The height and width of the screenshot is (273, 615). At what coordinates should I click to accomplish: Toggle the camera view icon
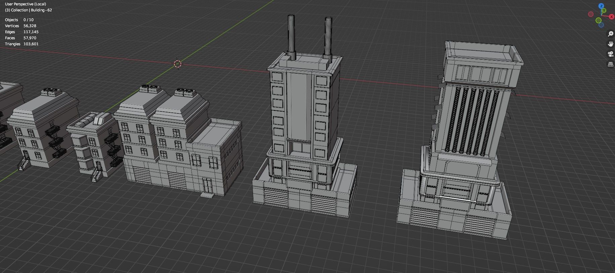click(611, 54)
